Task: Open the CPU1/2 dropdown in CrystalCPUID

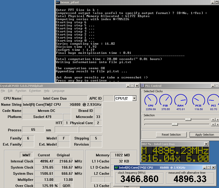Action: point(134,98)
